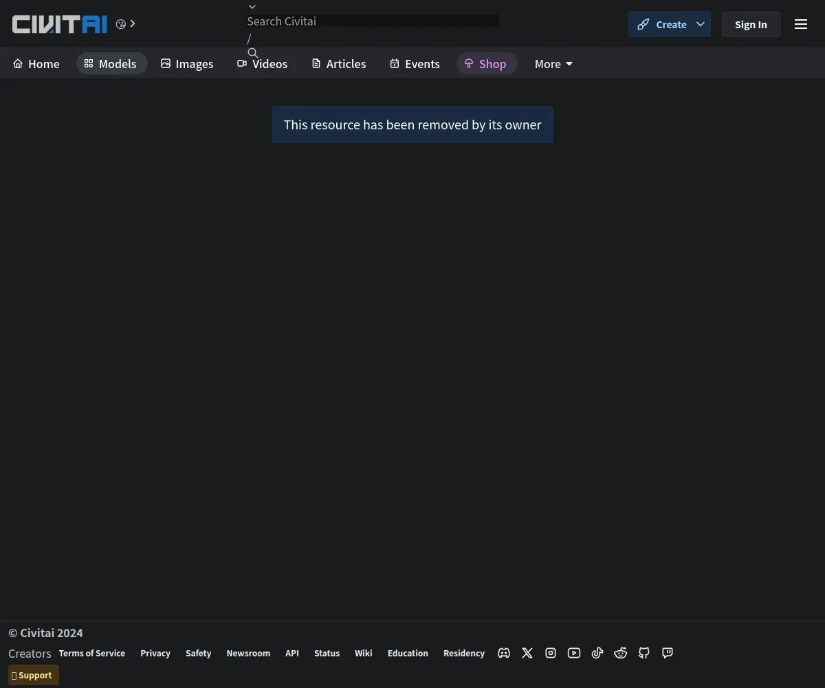Viewport: 825px width, 688px height.
Task: Open the Videos tab
Action: click(x=263, y=63)
